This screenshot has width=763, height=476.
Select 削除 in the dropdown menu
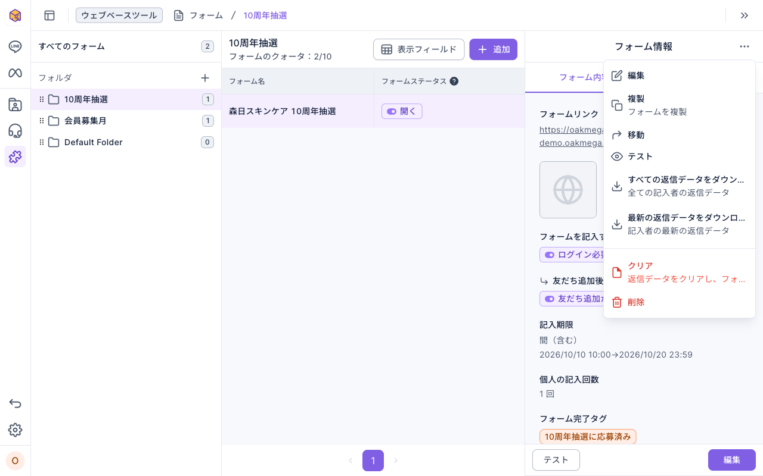point(680,302)
